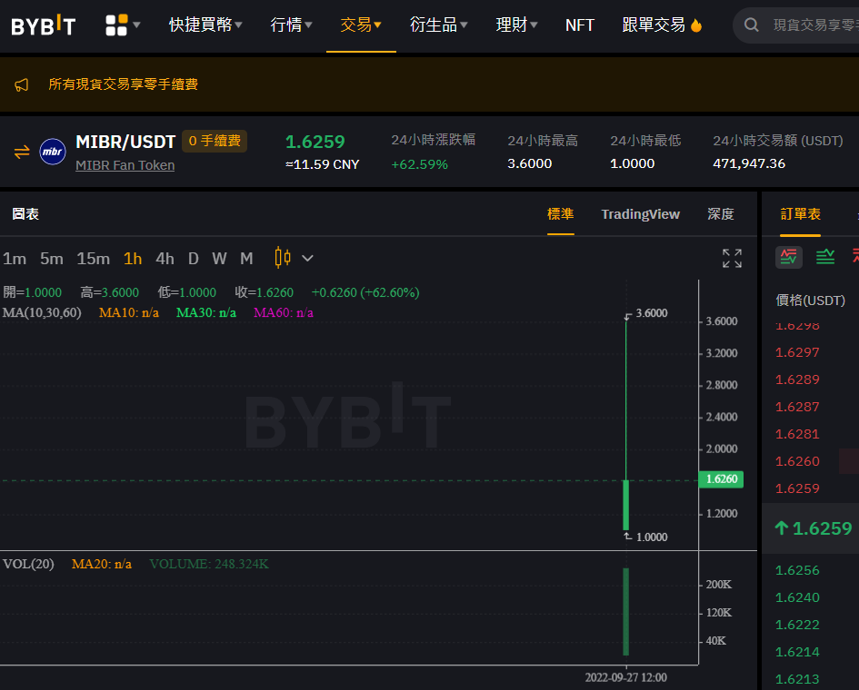Select the 1m timeframe
859x690 pixels.
15,258
